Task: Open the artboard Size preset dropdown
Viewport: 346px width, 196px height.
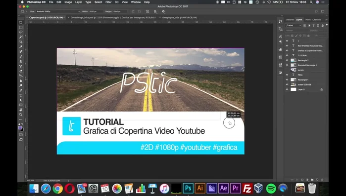Action: (58, 11)
